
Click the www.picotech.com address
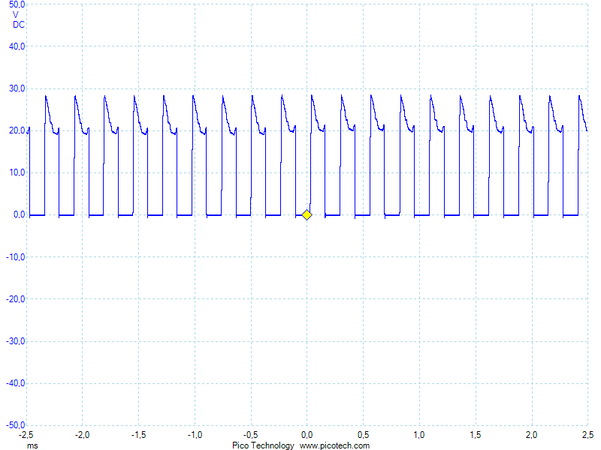334,445
